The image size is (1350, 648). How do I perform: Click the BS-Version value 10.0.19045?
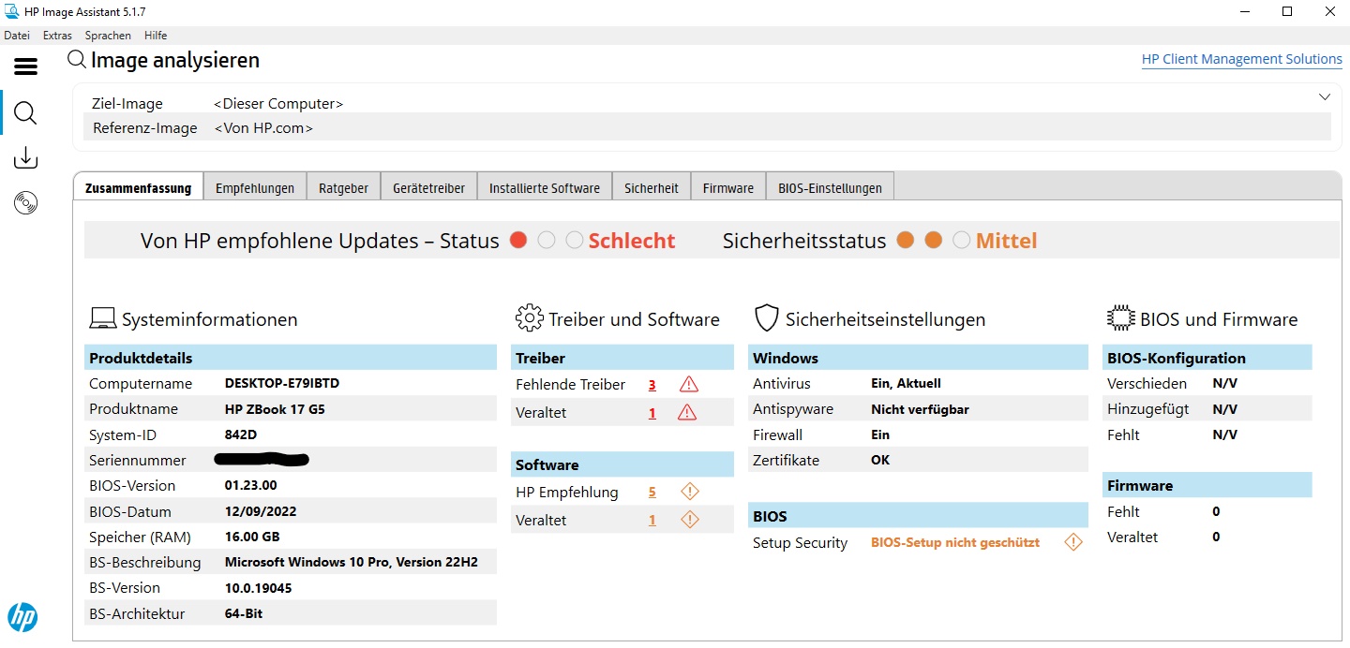(258, 587)
